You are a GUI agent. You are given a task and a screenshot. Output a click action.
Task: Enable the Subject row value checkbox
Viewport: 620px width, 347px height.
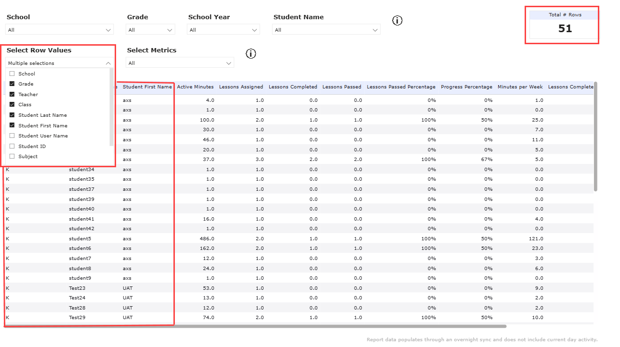coord(12,156)
